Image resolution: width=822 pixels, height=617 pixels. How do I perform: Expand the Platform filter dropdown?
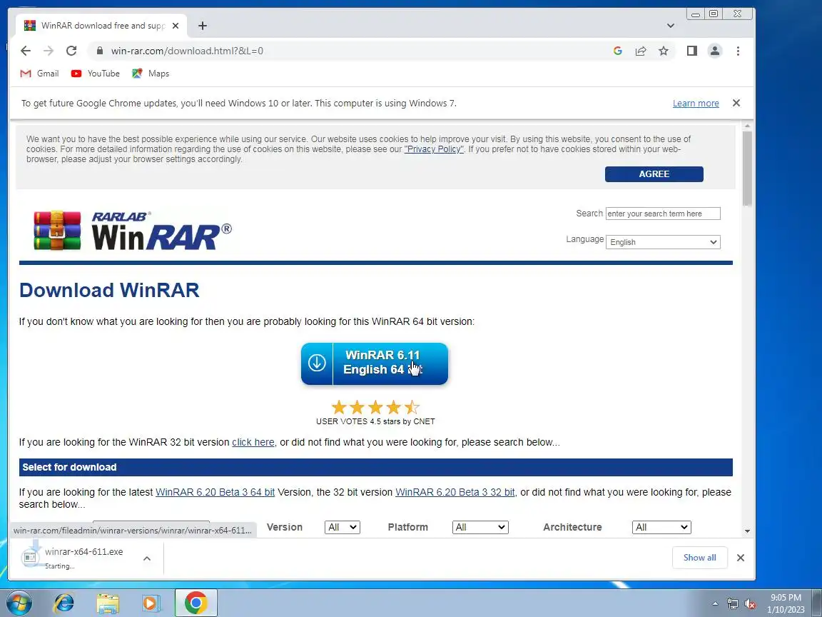click(x=480, y=527)
